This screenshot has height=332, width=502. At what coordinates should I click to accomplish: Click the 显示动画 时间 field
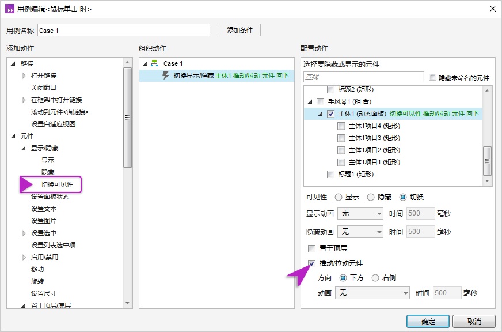coord(420,213)
